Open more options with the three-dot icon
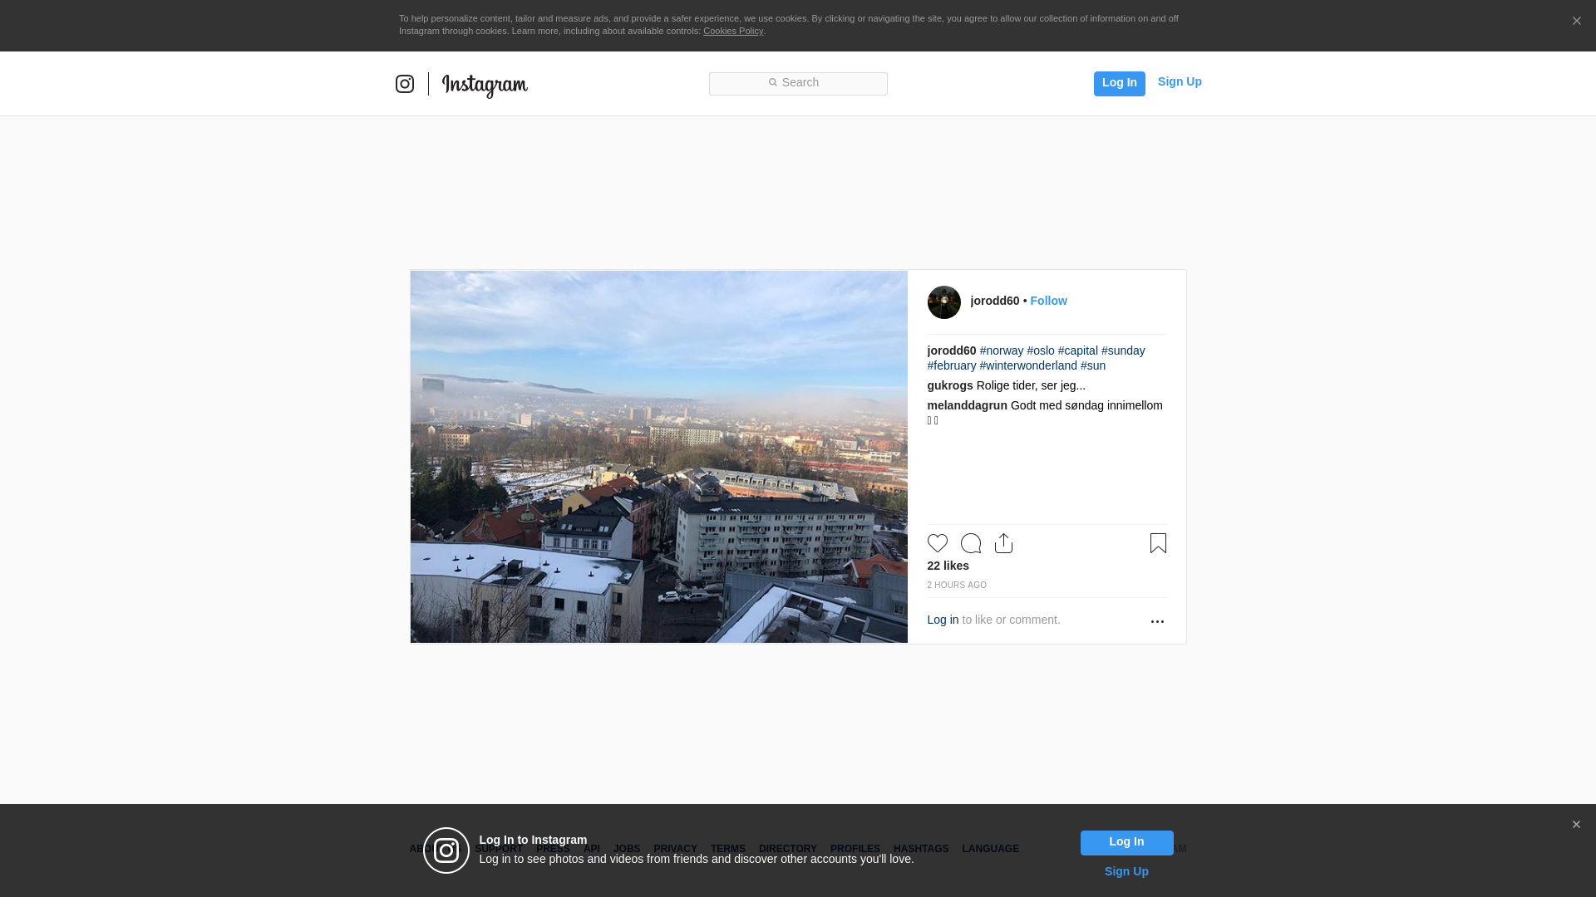1596x897 pixels. 1157,621
